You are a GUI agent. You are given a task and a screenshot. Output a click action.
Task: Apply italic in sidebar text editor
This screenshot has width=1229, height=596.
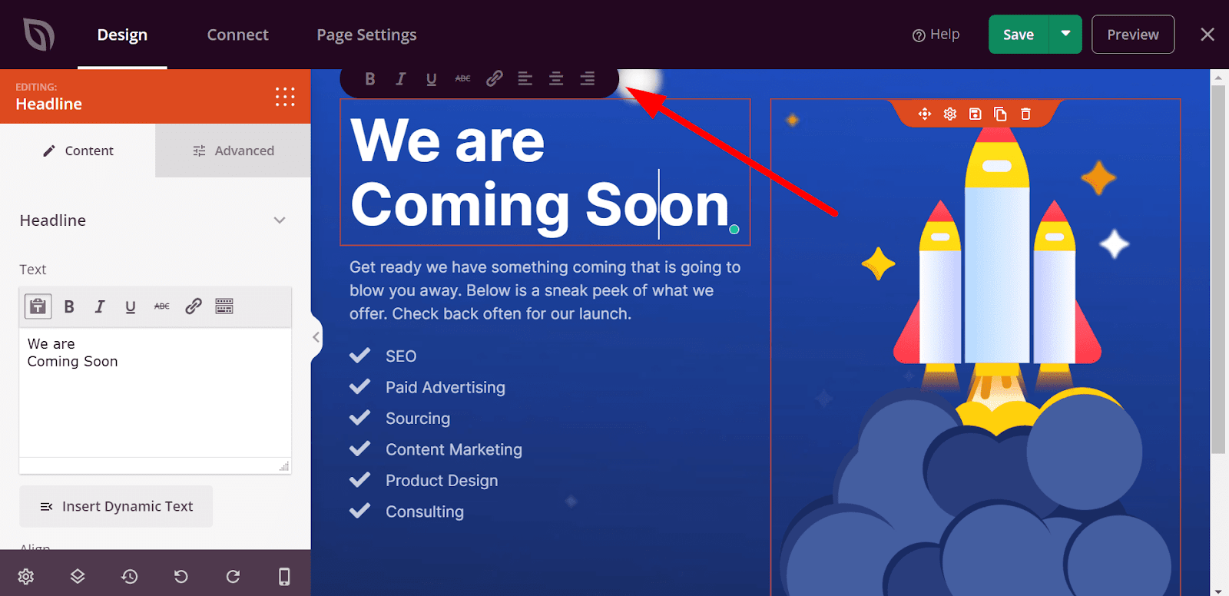coord(100,306)
